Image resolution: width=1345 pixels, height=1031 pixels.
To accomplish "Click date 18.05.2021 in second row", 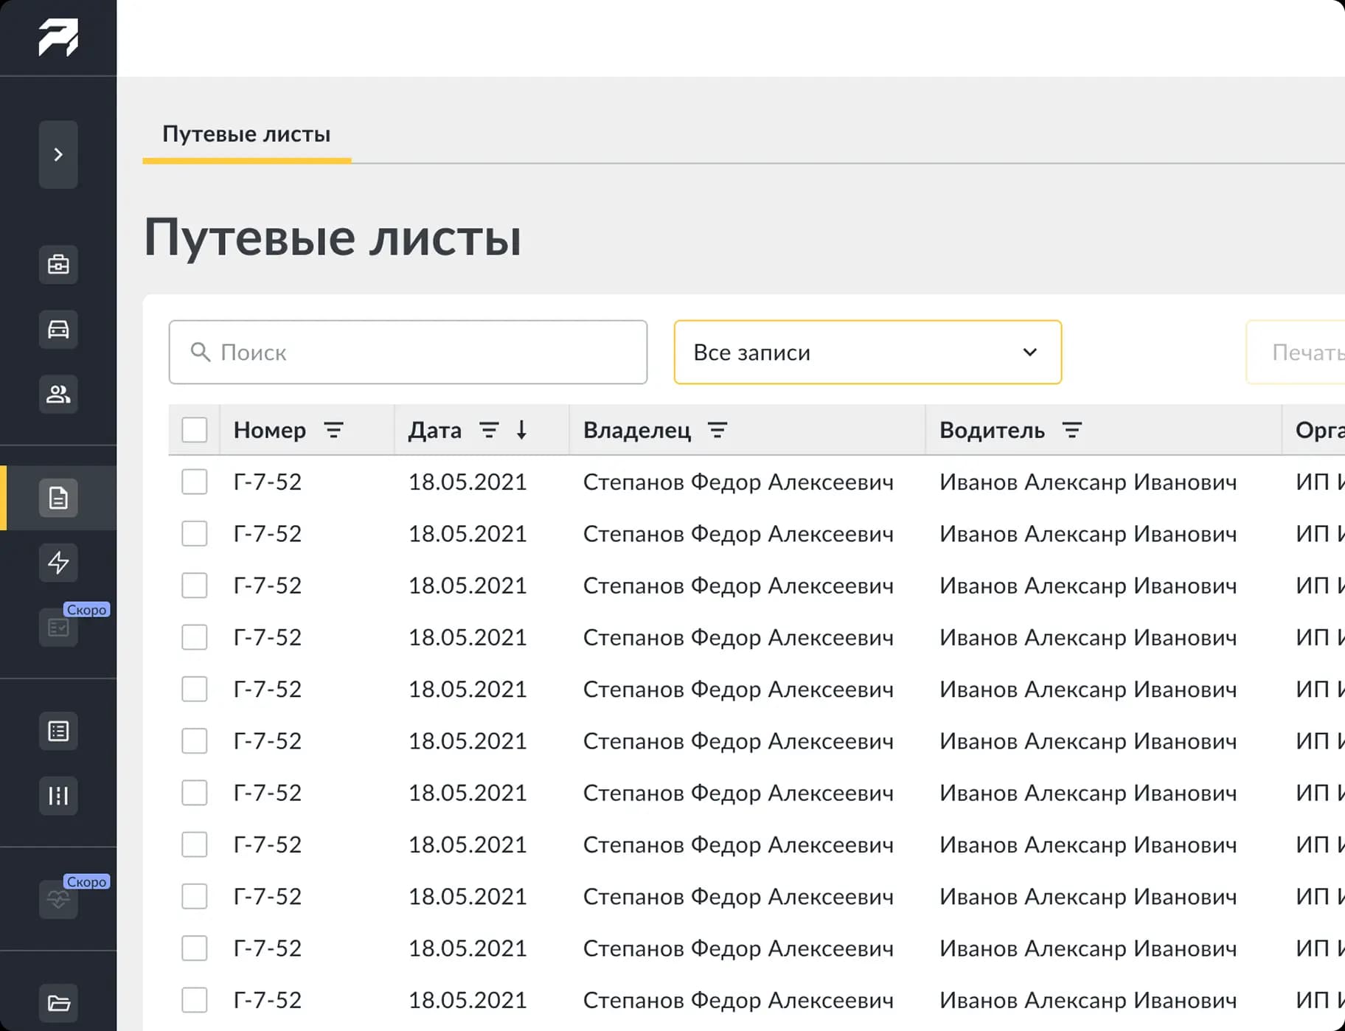I will (468, 533).
